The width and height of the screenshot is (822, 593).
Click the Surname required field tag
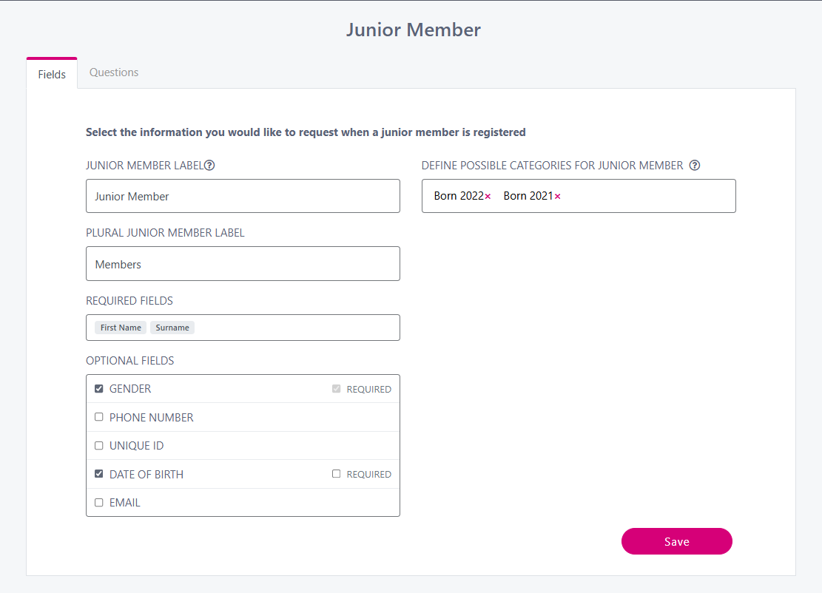[x=172, y=328]
